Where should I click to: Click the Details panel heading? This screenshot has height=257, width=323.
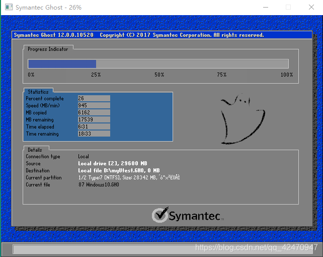(35, 150)
